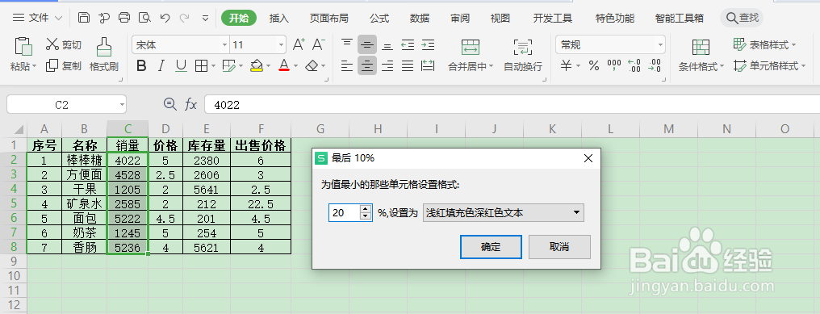Decrease decimal places
Screen dimensions: 820x314
click(x=655, y=66)
